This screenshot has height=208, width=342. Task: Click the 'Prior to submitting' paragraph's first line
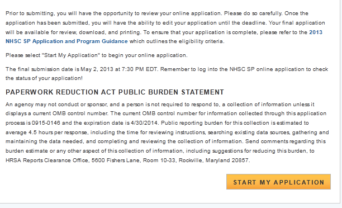pos(157,13)
